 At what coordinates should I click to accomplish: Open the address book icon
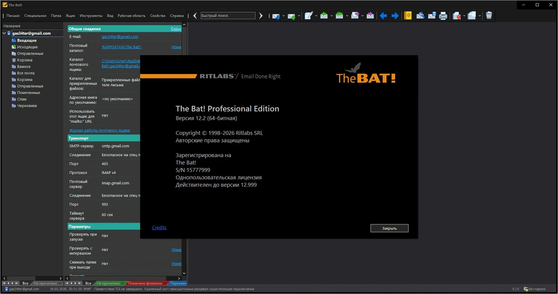point(408,15)
